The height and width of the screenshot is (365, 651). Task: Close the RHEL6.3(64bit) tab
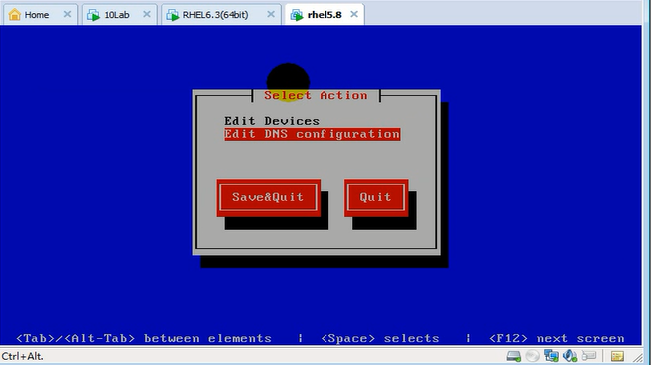[x=271, y=14]
